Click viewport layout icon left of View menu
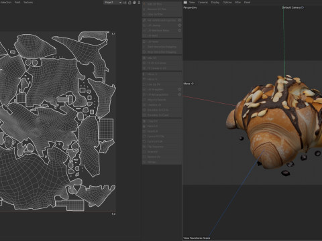 coord(185,3)
